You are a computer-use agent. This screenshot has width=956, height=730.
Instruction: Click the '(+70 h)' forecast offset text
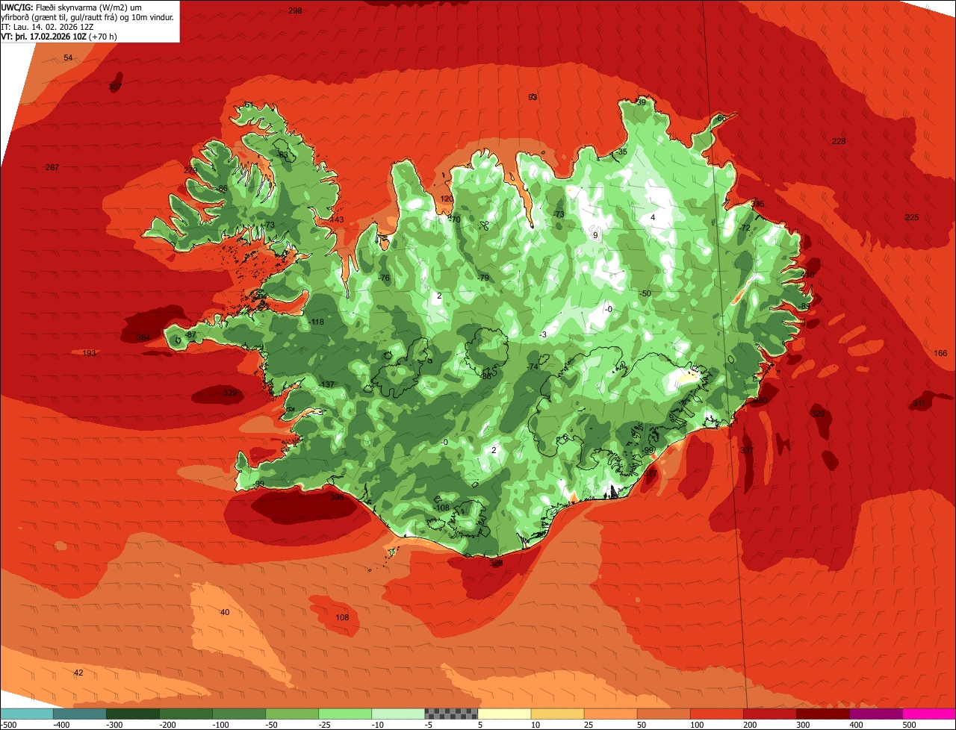coord(102,37)
